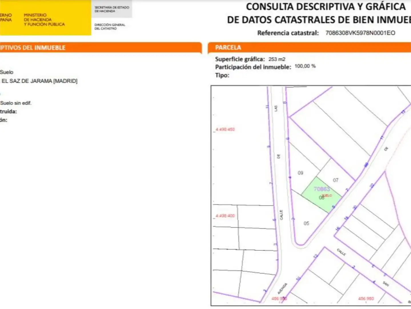
Task: Click the "Superficie gráfica:" label
Action: pyautogui.click(x=240, y=59)
